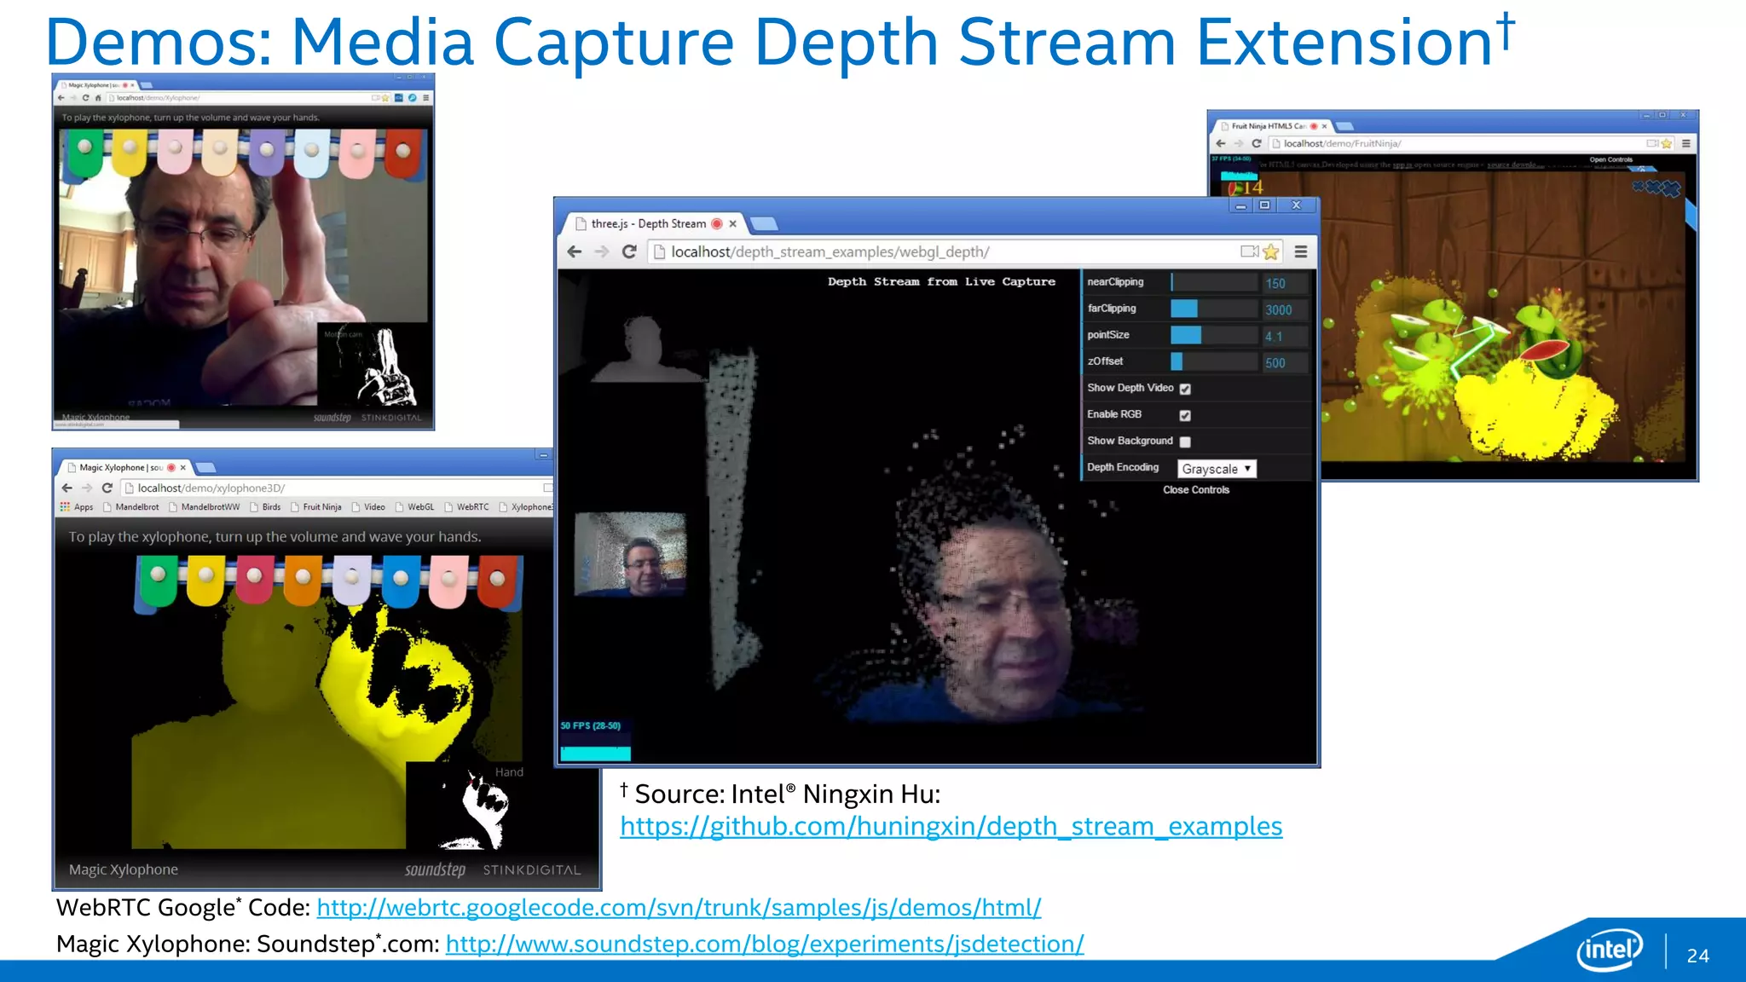Adjust the zOffset slider
The width and height of the screenshot is (1746, 982).
tap(1214, 361)
